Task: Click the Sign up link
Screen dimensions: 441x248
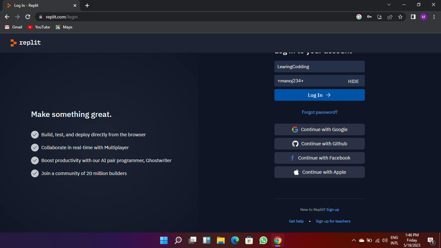Action: tap(333, 210)
